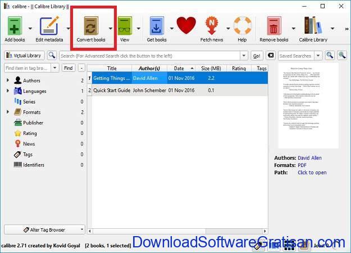The width and height of the screenshot is (351, 253).
Task: Click John Schember author cell
Action: (149, 91)
